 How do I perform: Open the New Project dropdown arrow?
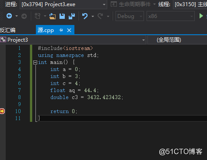[x=45, y=16]
